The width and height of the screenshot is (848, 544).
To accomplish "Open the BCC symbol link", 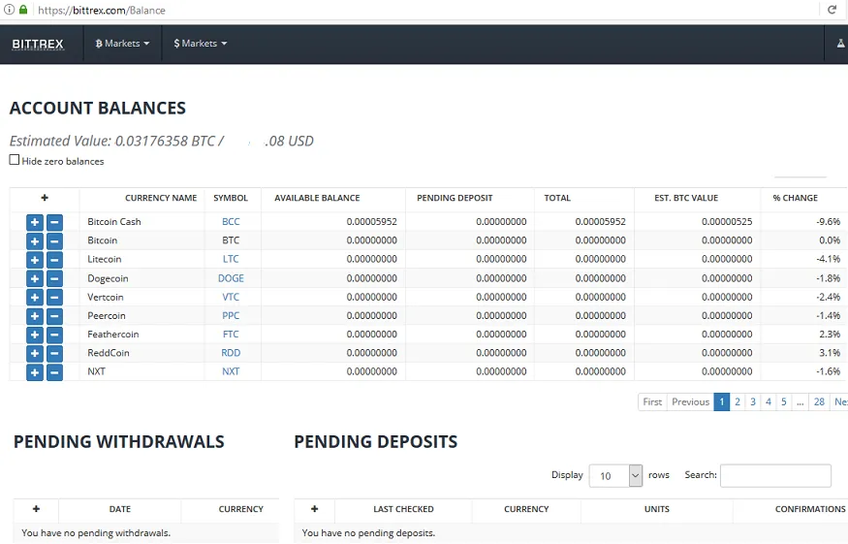I will point(231,221).
